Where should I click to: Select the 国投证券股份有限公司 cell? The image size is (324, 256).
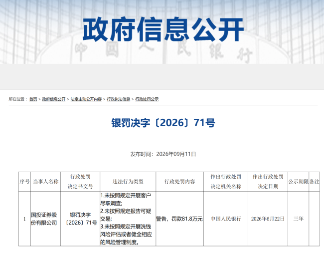pos(46,219)
